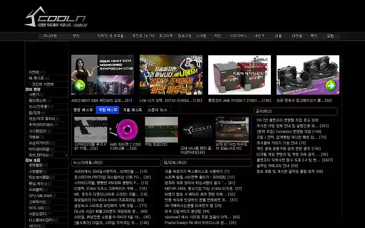Click the Coolenjoy logo at top

[56, 17]
